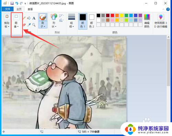Select the Fill with color bucket tool

pyautogui.click(x=29, y=18)
